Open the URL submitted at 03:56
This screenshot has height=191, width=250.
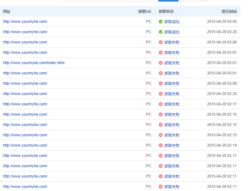(x=25, y=22)
